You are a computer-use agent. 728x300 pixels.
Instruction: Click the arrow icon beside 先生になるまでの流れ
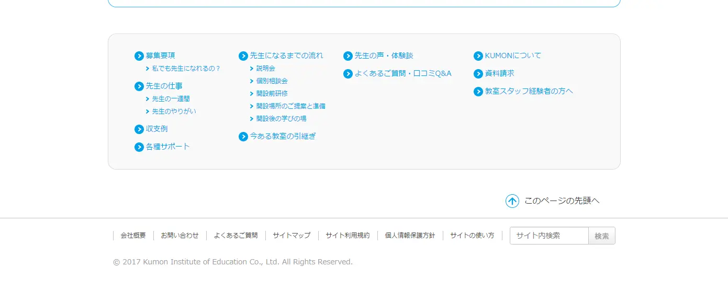tap(243, 56)
